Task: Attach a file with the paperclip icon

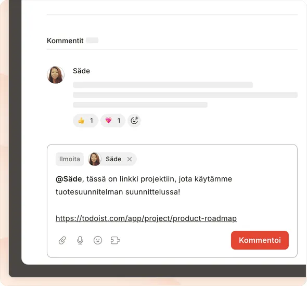Action: [x=62, y=240]
